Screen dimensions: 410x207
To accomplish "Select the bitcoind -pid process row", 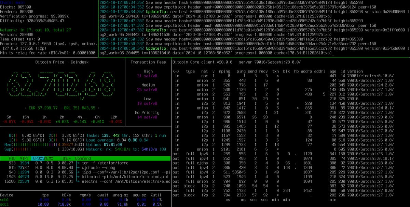I will click(85, 177).
